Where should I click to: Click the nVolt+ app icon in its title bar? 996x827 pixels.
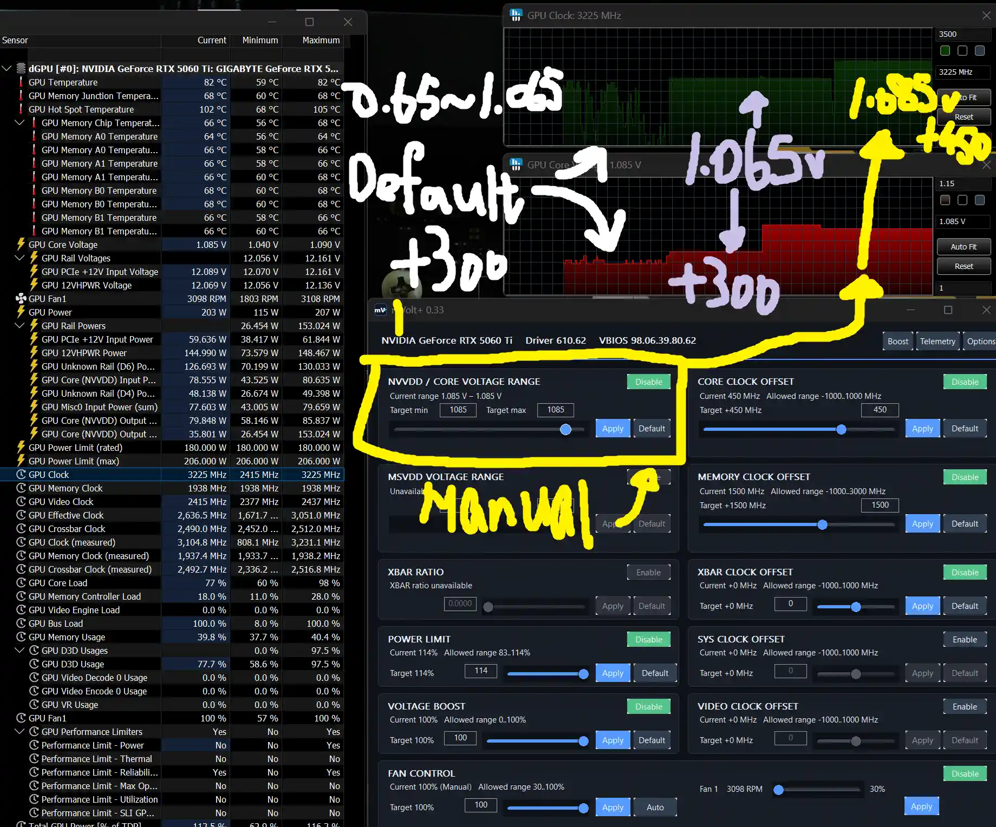pyautogui.click(x=380, y=310)
